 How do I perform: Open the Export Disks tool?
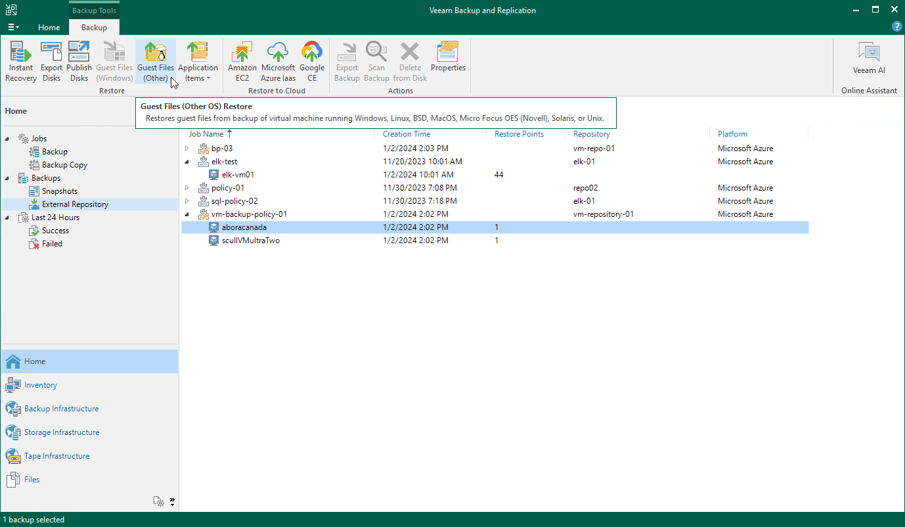(x=51, y=62)
